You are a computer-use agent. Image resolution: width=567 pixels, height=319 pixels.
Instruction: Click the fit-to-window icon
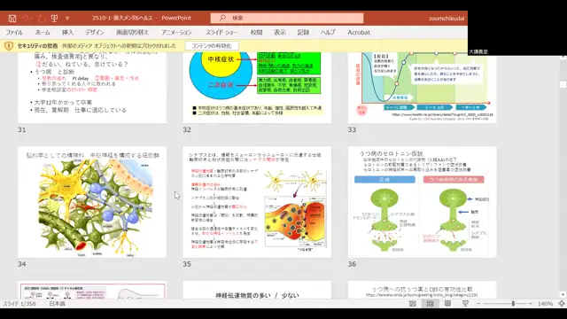(x=562, y=304)
